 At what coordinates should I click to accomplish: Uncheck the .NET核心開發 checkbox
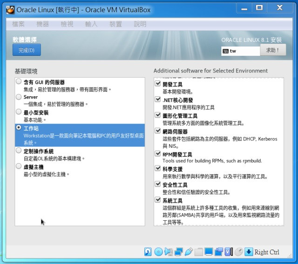click(x=158, y=99)
